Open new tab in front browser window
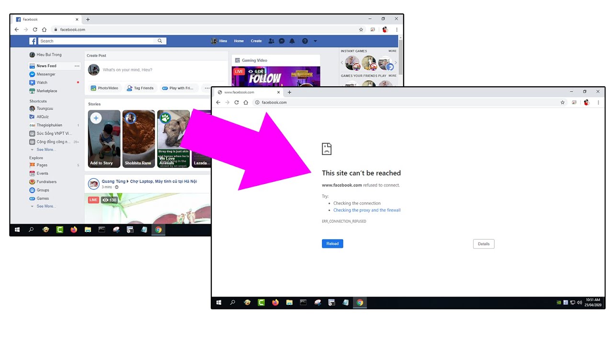The height and width of the screenshot is (345, 613). point(289,92)
